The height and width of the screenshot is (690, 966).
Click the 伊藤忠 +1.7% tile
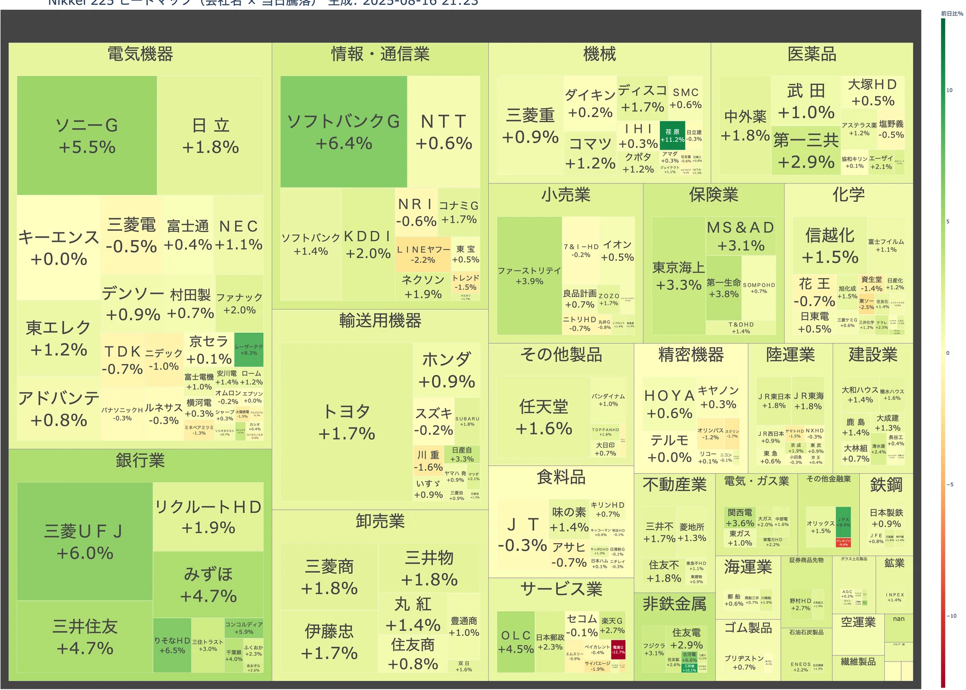click(329, 642)
